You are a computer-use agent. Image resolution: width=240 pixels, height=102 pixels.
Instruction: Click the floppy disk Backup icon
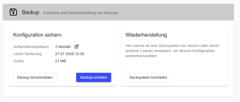13,12
